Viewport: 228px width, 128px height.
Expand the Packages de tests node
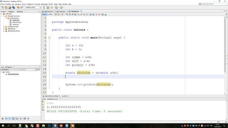(x=4, y=27)
